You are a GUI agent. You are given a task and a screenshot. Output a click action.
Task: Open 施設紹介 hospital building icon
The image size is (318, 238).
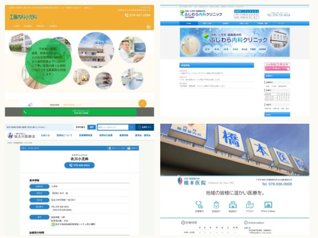pos(233,206)
